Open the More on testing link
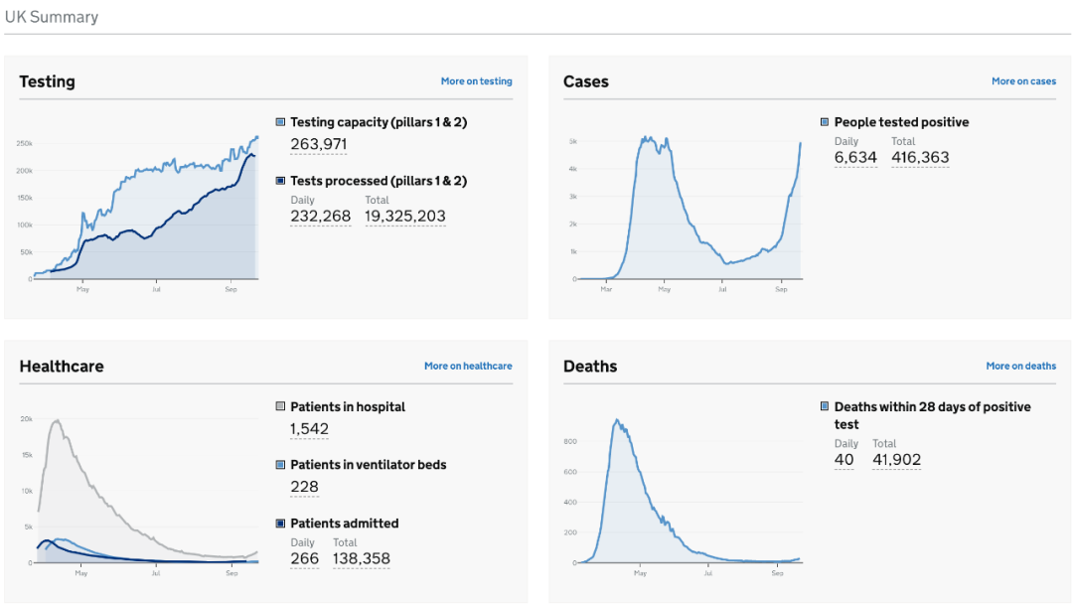1073x604 pixels. (476, 81)
